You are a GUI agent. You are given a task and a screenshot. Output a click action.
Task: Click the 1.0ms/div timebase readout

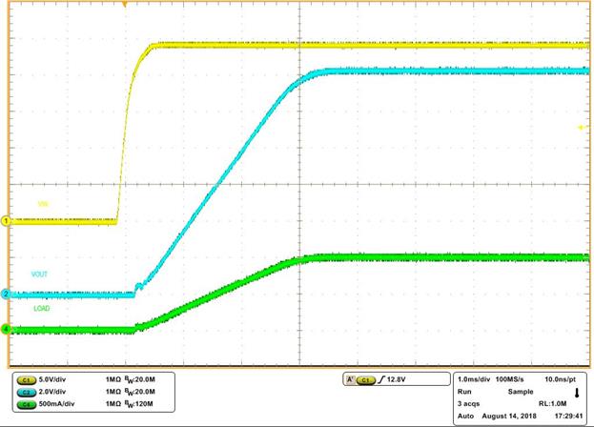[479, 380]
